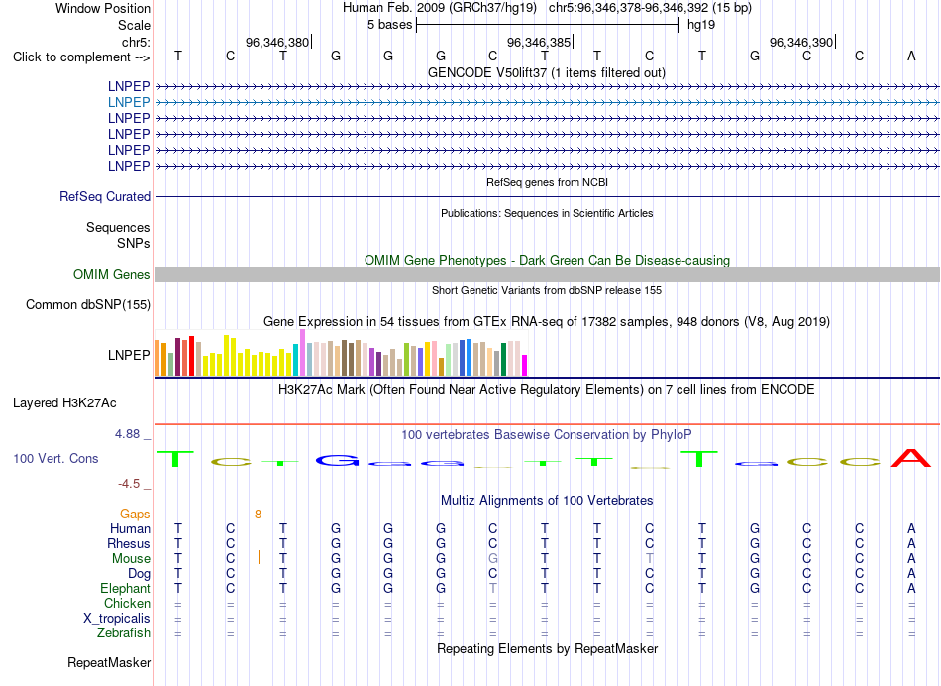This screenshot has width=941, height=686.
Task: Select the Elephant alignment row label
Action: click(125, 589)
